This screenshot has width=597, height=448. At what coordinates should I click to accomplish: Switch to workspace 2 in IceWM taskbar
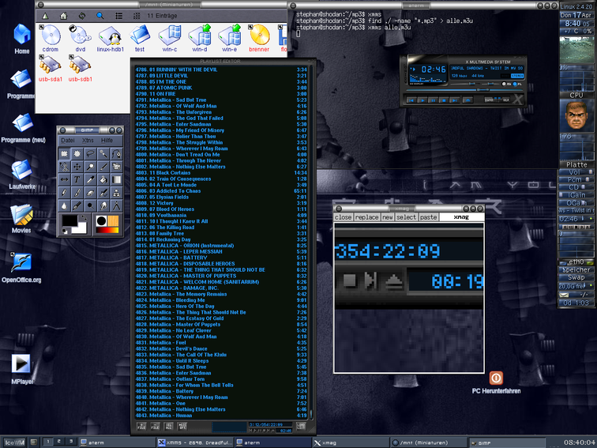click(x=59, y=442)
